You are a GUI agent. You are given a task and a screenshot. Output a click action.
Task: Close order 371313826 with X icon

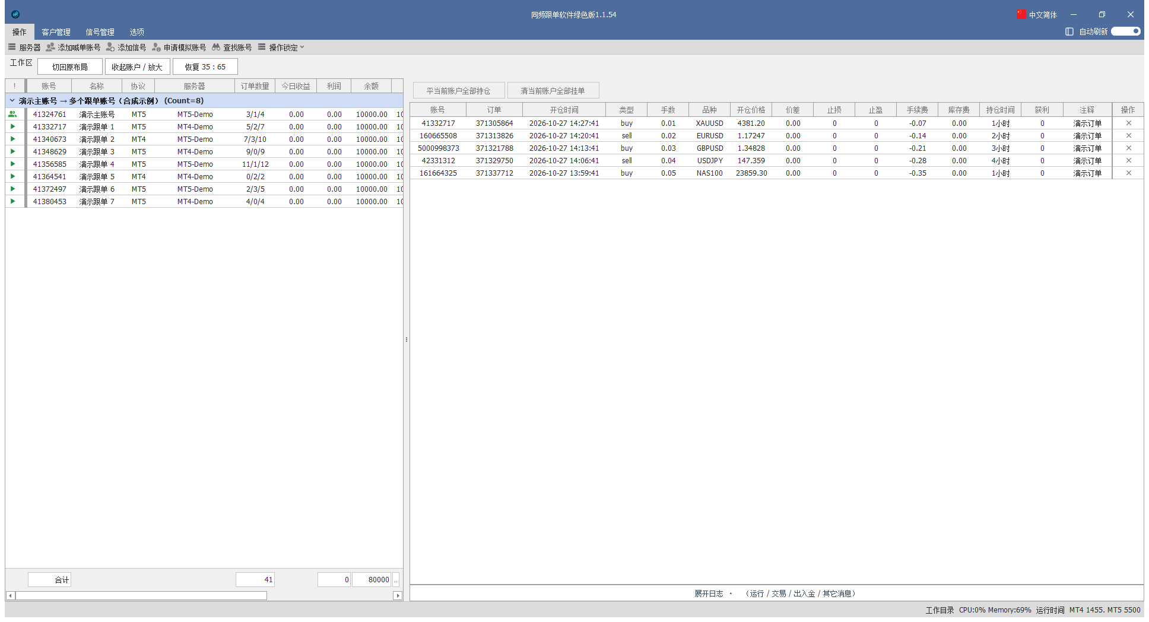(x=1129, y=136)
